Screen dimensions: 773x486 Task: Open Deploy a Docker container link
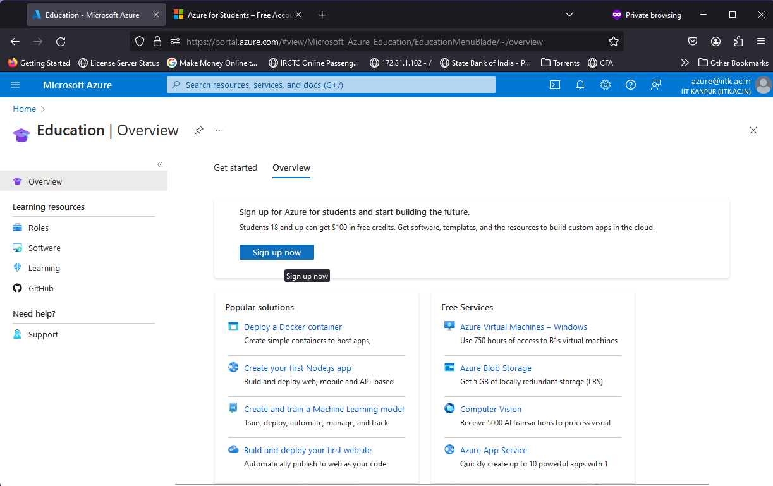tap(293, 327)
